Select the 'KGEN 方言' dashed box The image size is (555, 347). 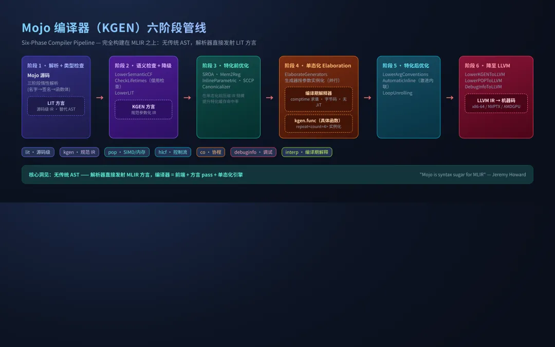[x=143, y=109]
